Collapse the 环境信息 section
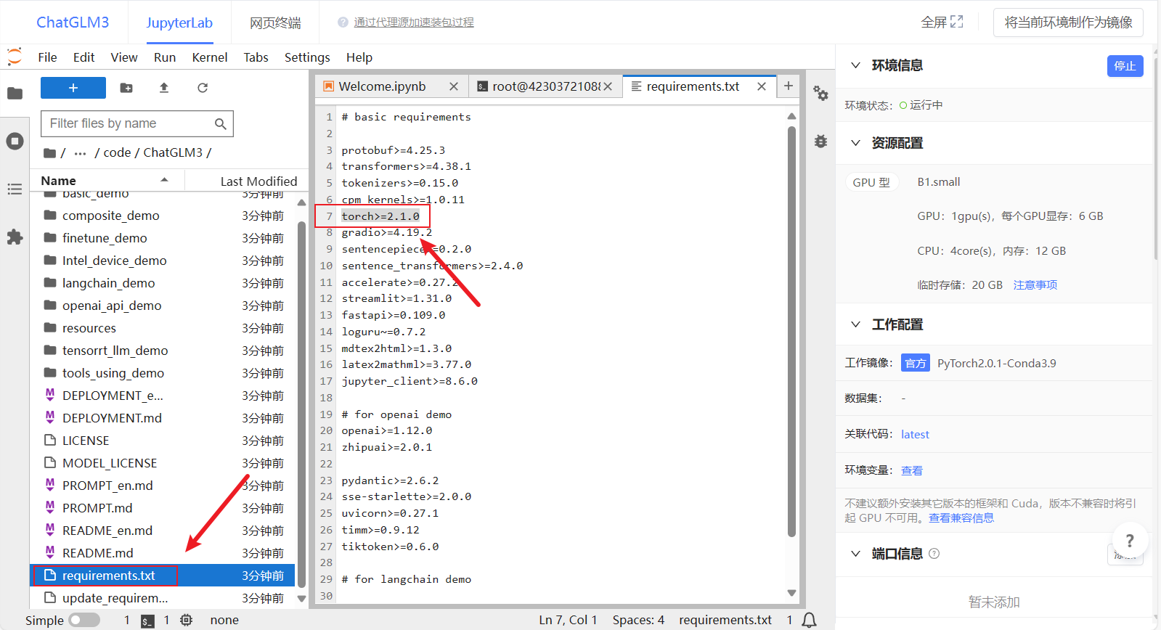 [856, 65]
